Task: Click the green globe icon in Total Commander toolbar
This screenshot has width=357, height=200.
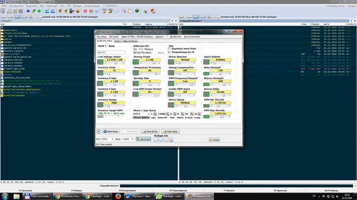Action: [137, 11]
